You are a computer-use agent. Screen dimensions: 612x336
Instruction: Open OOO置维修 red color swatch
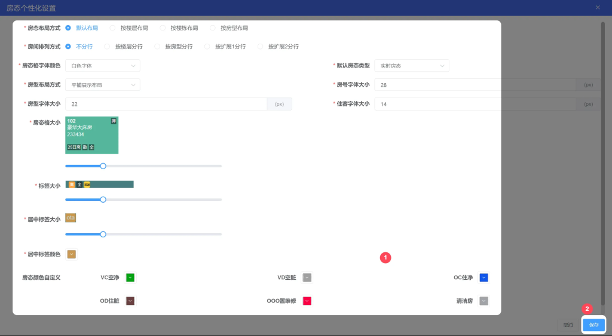coord(307,301)
